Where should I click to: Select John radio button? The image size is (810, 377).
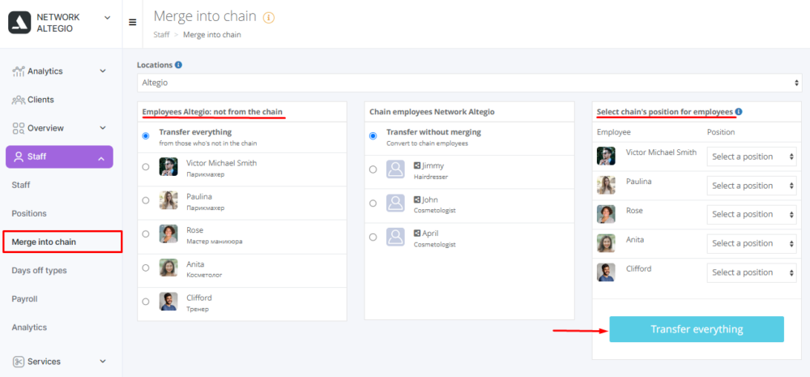coord(373,203)
